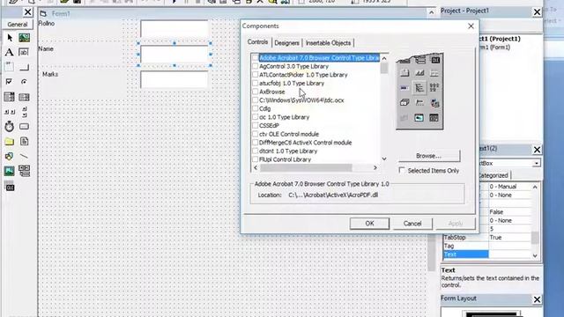Click components list scroll left arrow

point(256,167)
